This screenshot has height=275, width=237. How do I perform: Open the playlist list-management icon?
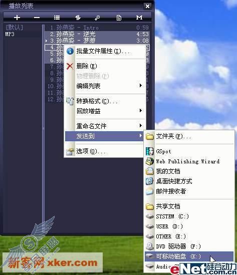[57, 18]
